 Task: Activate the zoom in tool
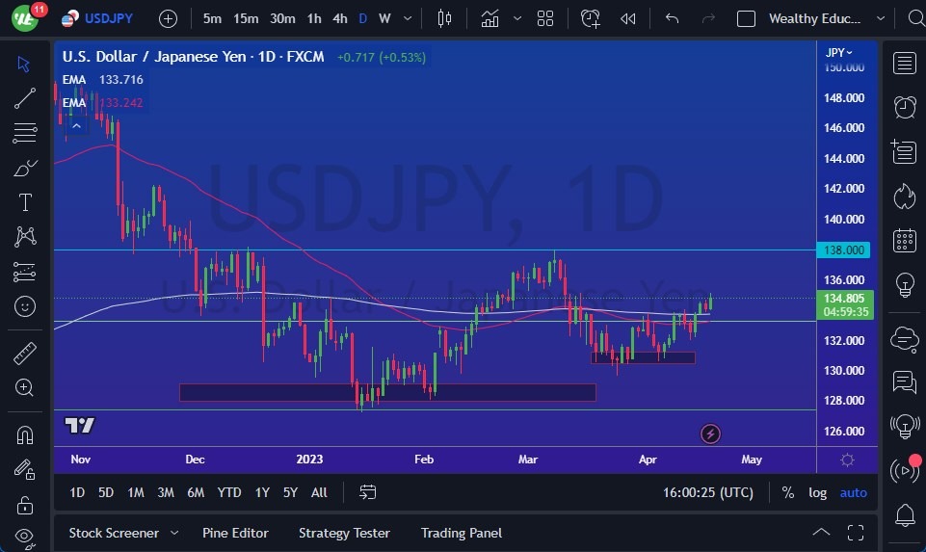(24, 388)
